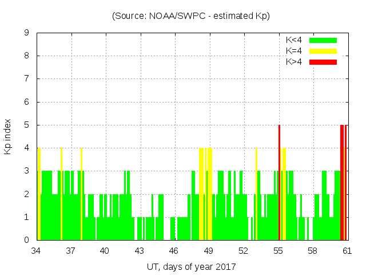
Task: Click the y-axis tick label 5
Action: [x=27, y=125]
